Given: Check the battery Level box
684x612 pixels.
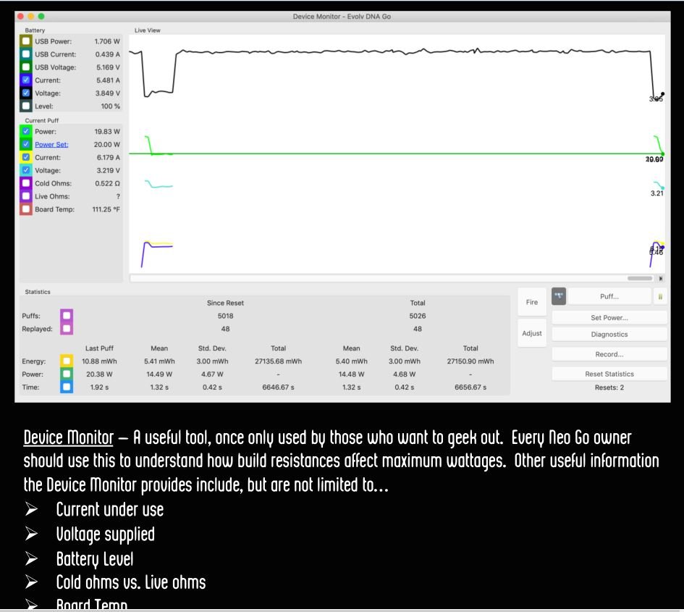Looking at the screenshot, I should point(26,106).
